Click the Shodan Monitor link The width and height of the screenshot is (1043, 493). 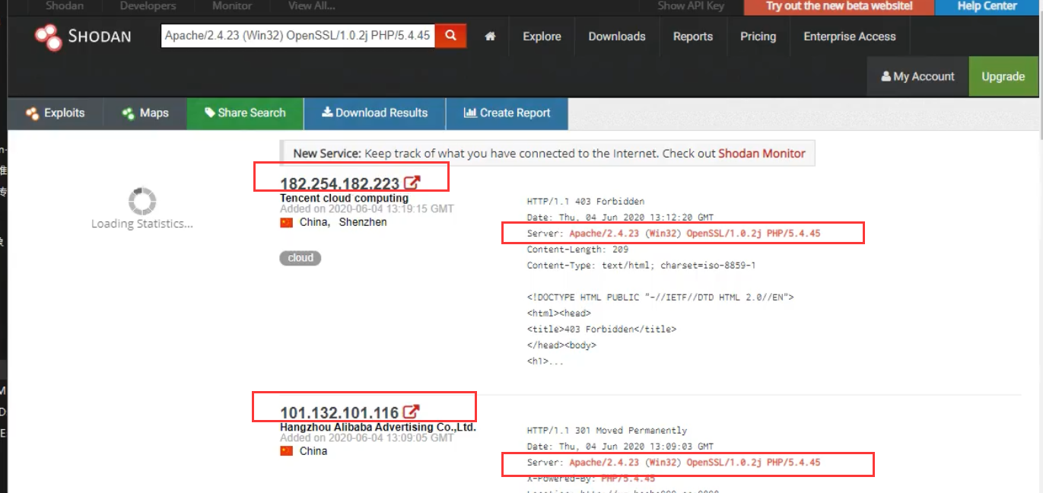pos(762,154)
